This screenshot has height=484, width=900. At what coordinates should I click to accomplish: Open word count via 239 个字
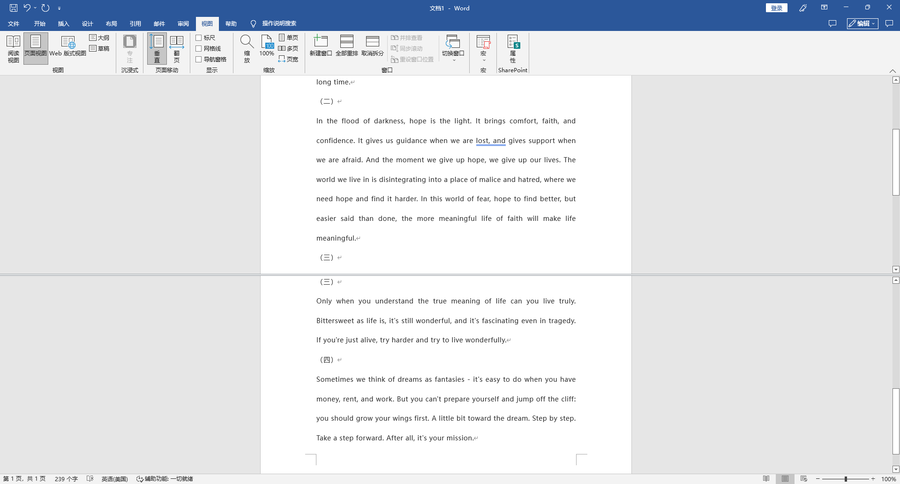tap(66, 479)
